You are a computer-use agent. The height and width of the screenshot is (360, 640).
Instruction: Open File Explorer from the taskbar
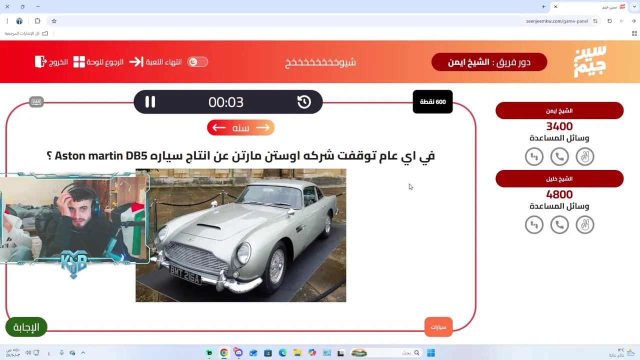coord(297,353)
